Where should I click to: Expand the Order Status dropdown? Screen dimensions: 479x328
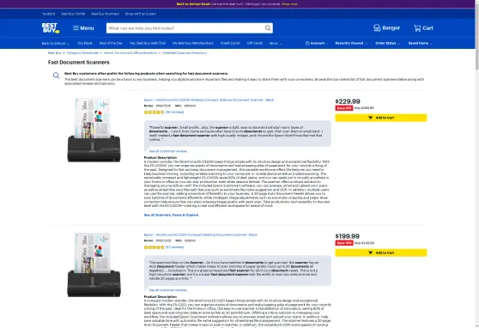click(387, 43)
